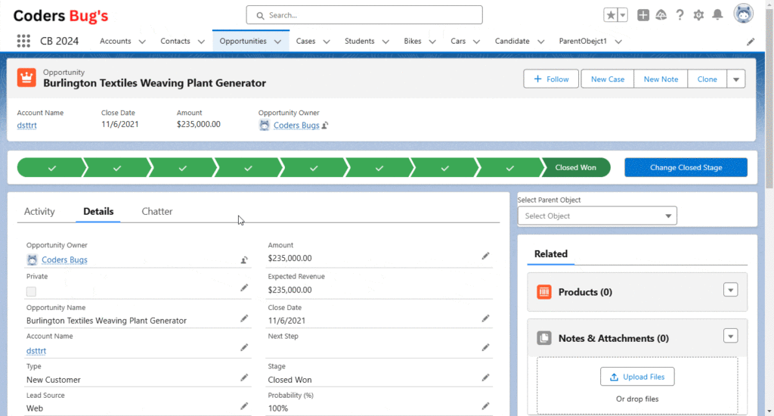Viewport: 774px width, 416px height.
Task: Go to the Contacts tab
Action: (175, 41)
